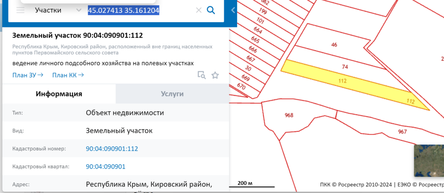Click the satellite basemap thumbnail
Image resolution: width=444 pixels, height=193 pixels.
pos(428,161)
